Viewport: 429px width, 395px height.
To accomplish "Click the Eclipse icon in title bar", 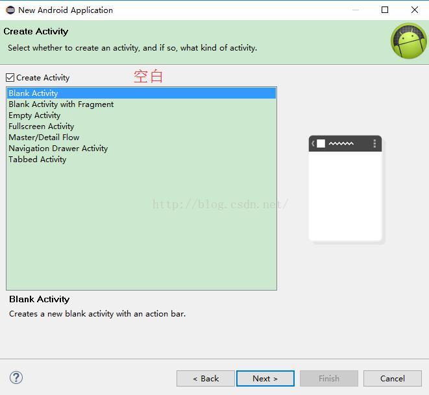I will (x=10, y=10).
